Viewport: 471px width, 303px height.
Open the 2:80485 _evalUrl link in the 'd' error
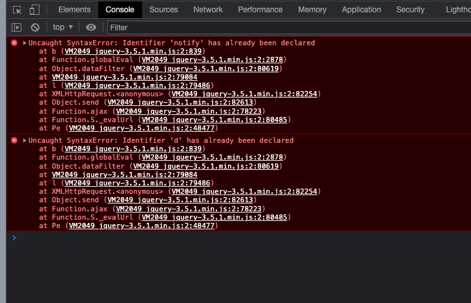[215, 218]
